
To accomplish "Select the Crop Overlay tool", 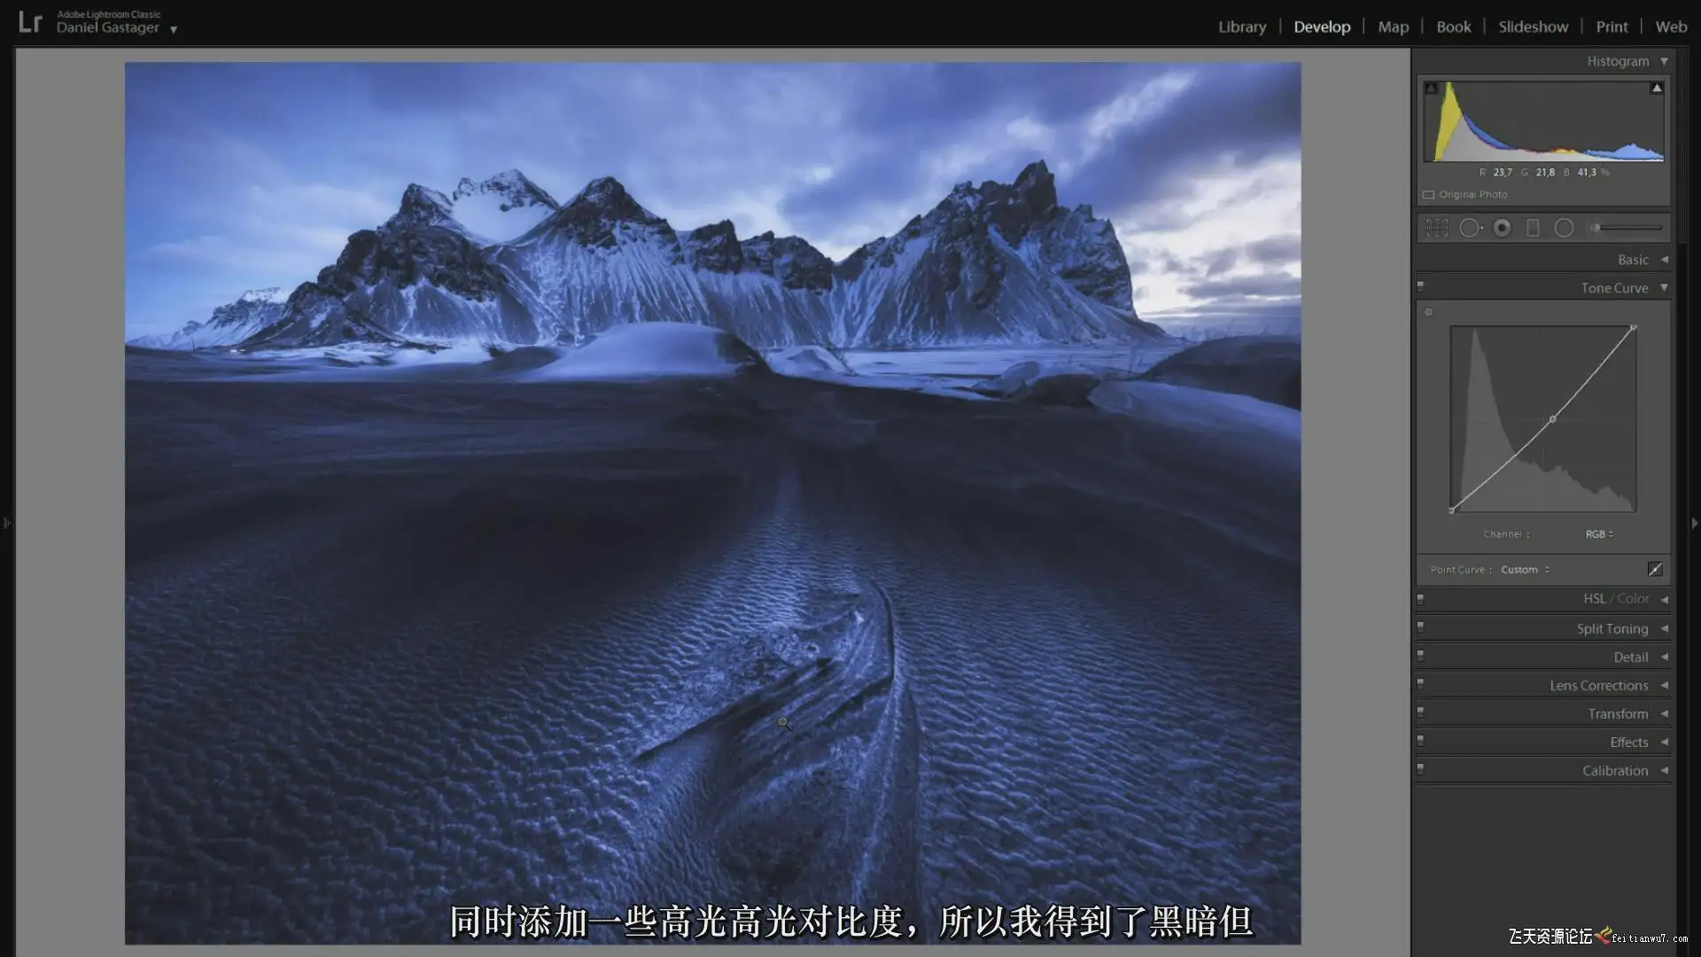I will point(1437,228).
